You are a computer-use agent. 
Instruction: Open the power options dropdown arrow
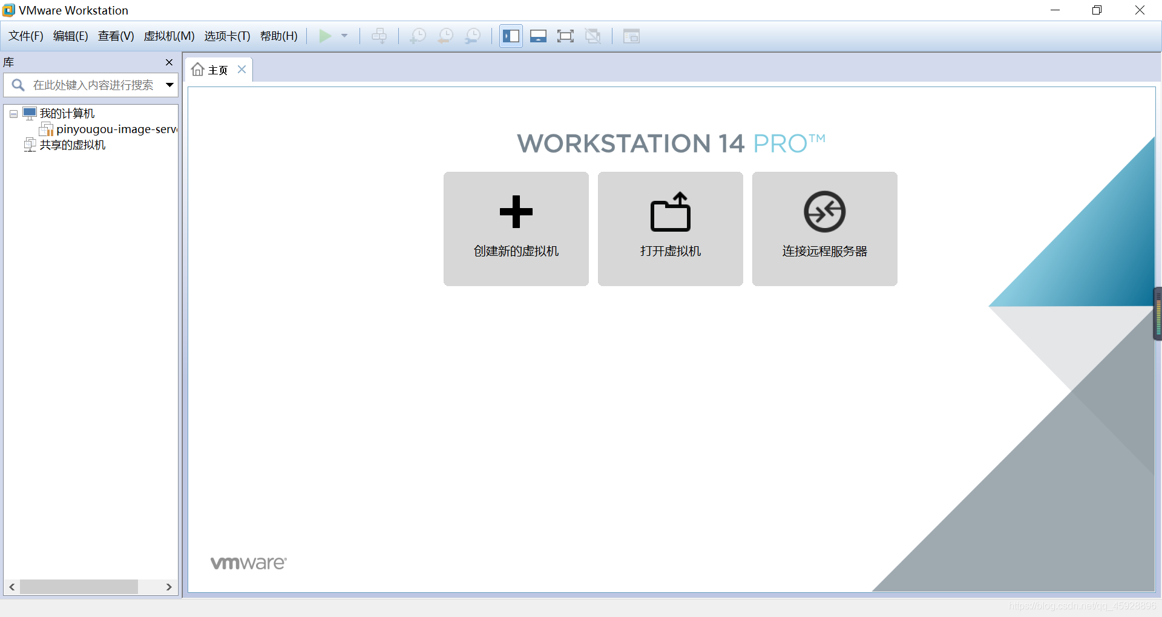(344, 36)
